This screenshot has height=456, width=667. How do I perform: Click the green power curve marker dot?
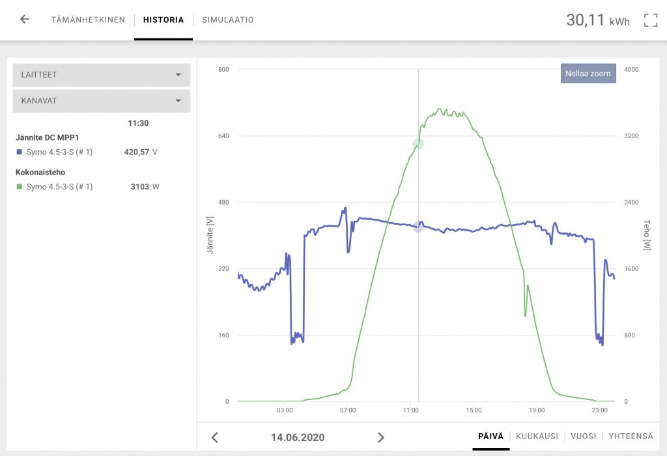pos(418,144)
